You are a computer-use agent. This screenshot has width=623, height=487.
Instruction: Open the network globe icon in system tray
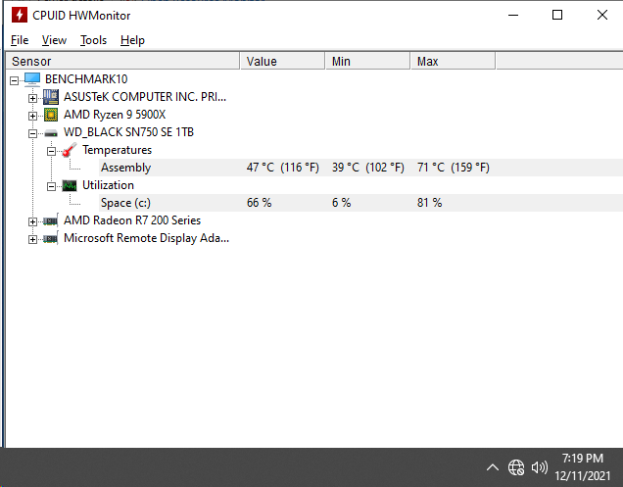click(x=516, y=467)
